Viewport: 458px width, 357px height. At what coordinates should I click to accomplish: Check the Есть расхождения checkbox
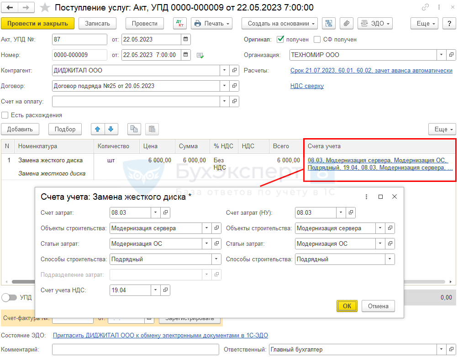coord(5,115)
